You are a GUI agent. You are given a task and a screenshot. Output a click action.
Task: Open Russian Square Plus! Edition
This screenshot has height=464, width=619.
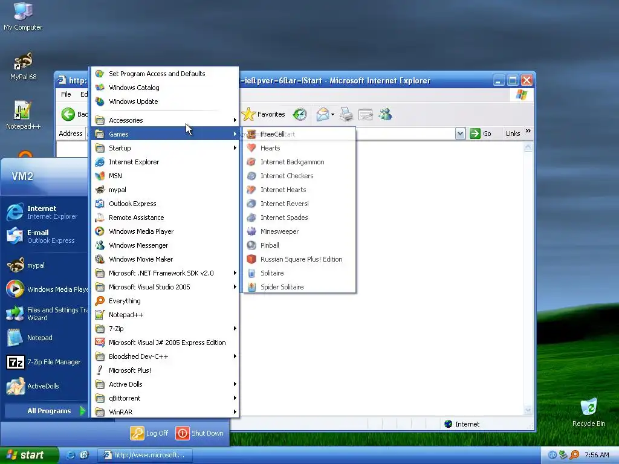click(299, 259)
